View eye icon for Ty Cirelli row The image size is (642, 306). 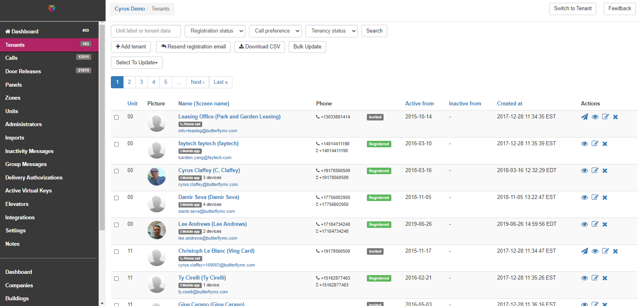[x=585, y=278]
